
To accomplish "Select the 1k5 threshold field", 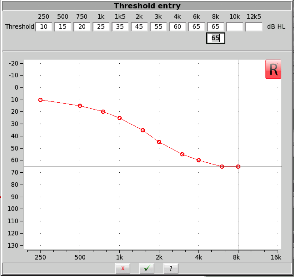I will (x=120, y=26).
